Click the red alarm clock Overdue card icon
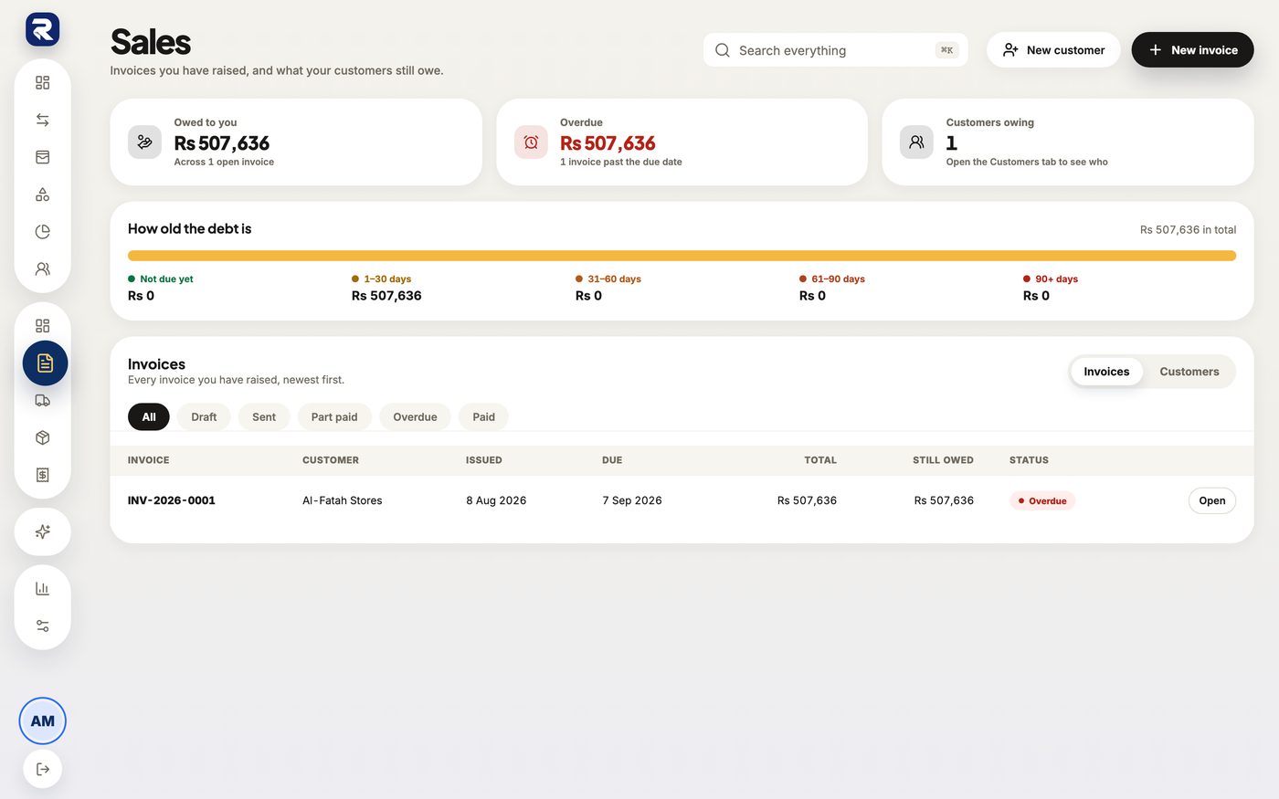Viewport: 1279px width, 799px height. 531,142
